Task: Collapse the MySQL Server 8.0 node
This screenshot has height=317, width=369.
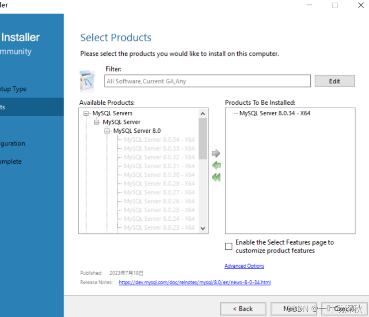Action: (x=107, y=131)
